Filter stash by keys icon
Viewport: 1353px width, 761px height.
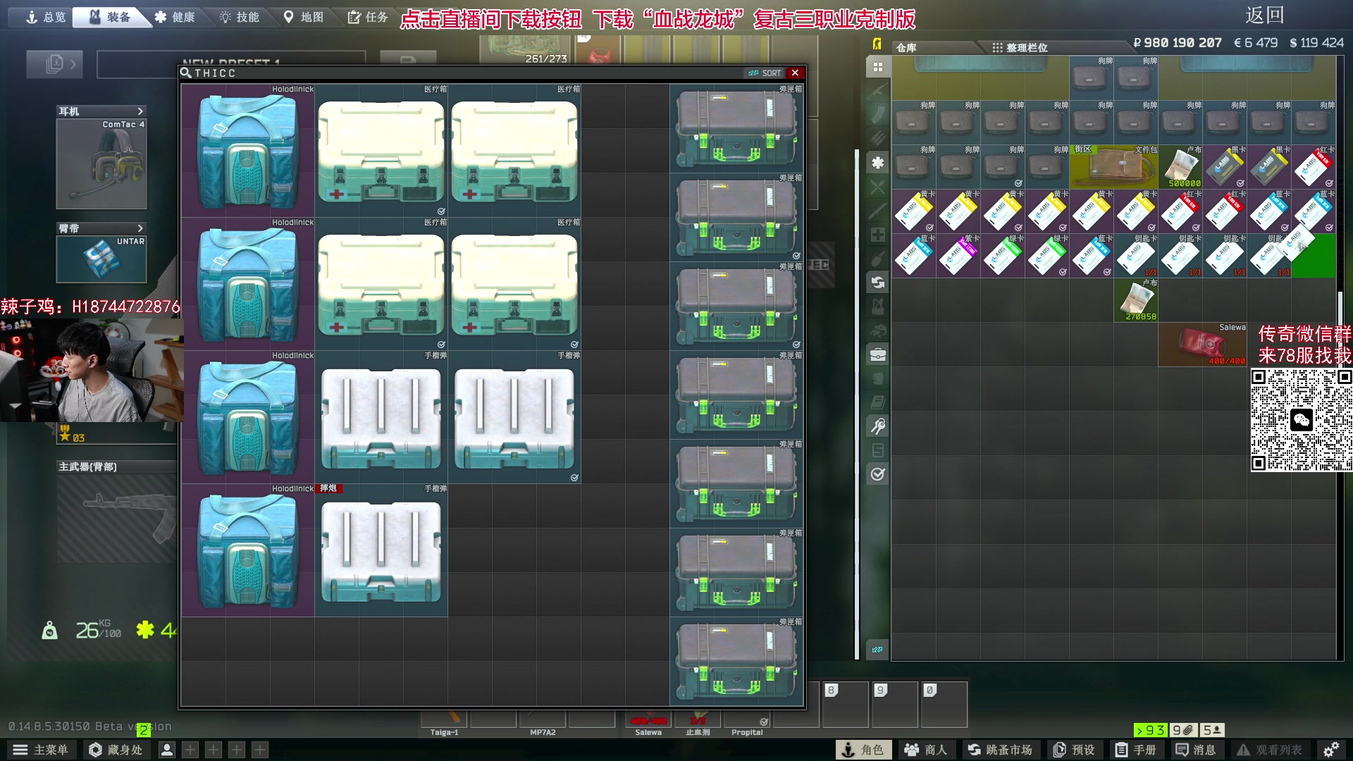click(877, 426)
